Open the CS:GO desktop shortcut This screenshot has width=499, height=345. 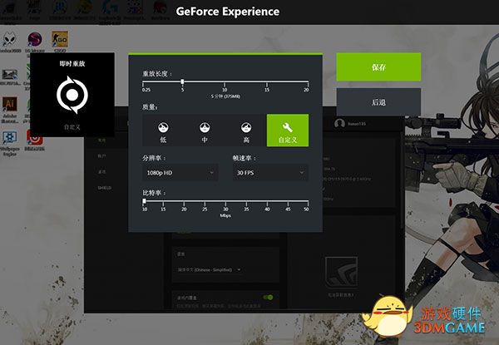pos(60,42)
